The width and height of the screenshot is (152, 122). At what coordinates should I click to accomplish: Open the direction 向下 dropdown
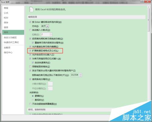point(47,26)
